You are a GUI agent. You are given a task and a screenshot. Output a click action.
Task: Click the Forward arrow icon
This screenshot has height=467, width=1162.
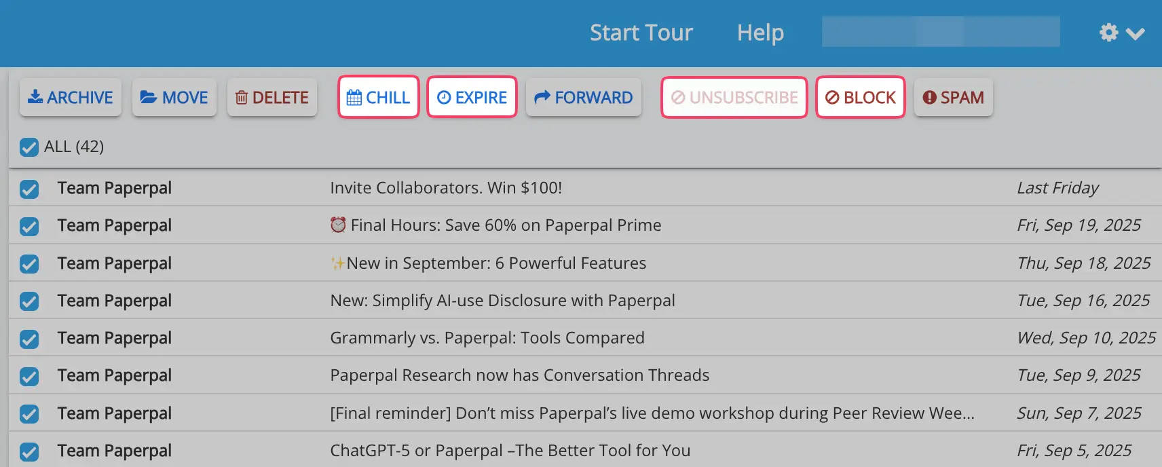(x=542, y=98)
